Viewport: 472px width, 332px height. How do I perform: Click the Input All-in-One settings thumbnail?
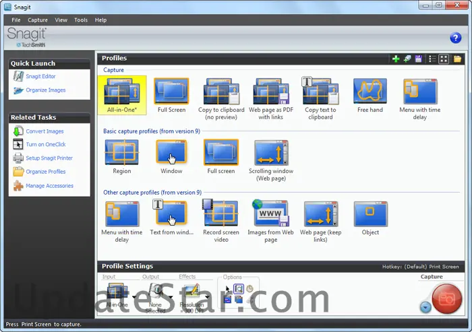(117, 292)
